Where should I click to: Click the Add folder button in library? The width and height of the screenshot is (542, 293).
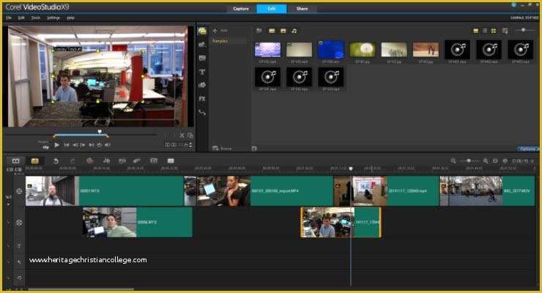(219, 31)
